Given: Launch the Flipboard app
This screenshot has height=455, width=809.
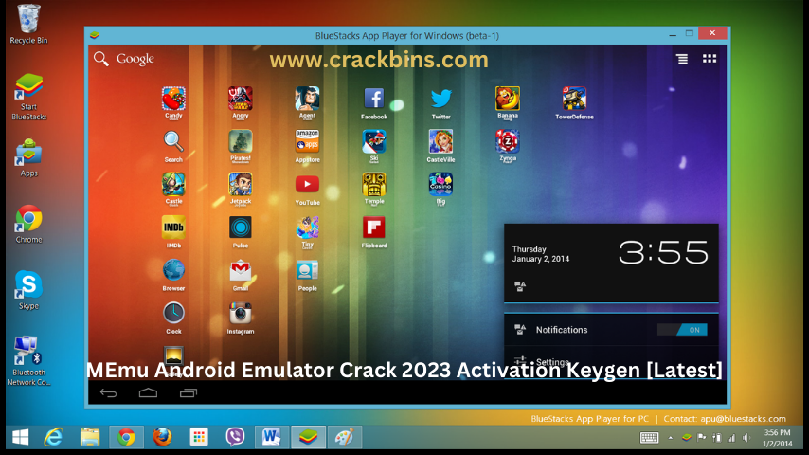Looking at the screenshot, I should tap(374, 227).
